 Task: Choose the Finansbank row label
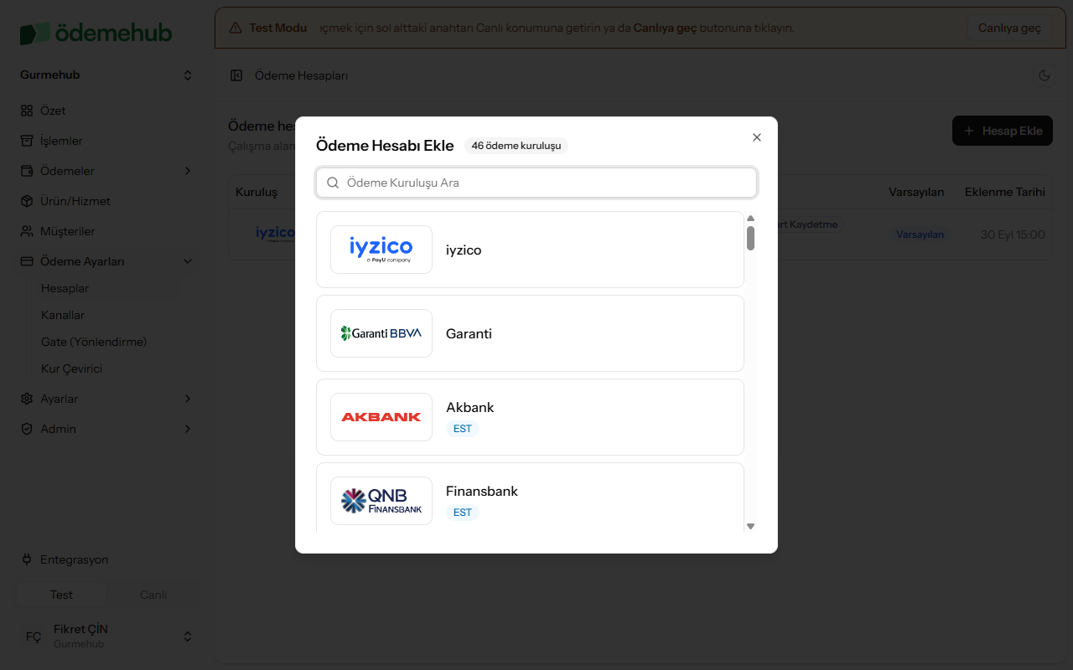pyautogui.click(x=482, y=491)
